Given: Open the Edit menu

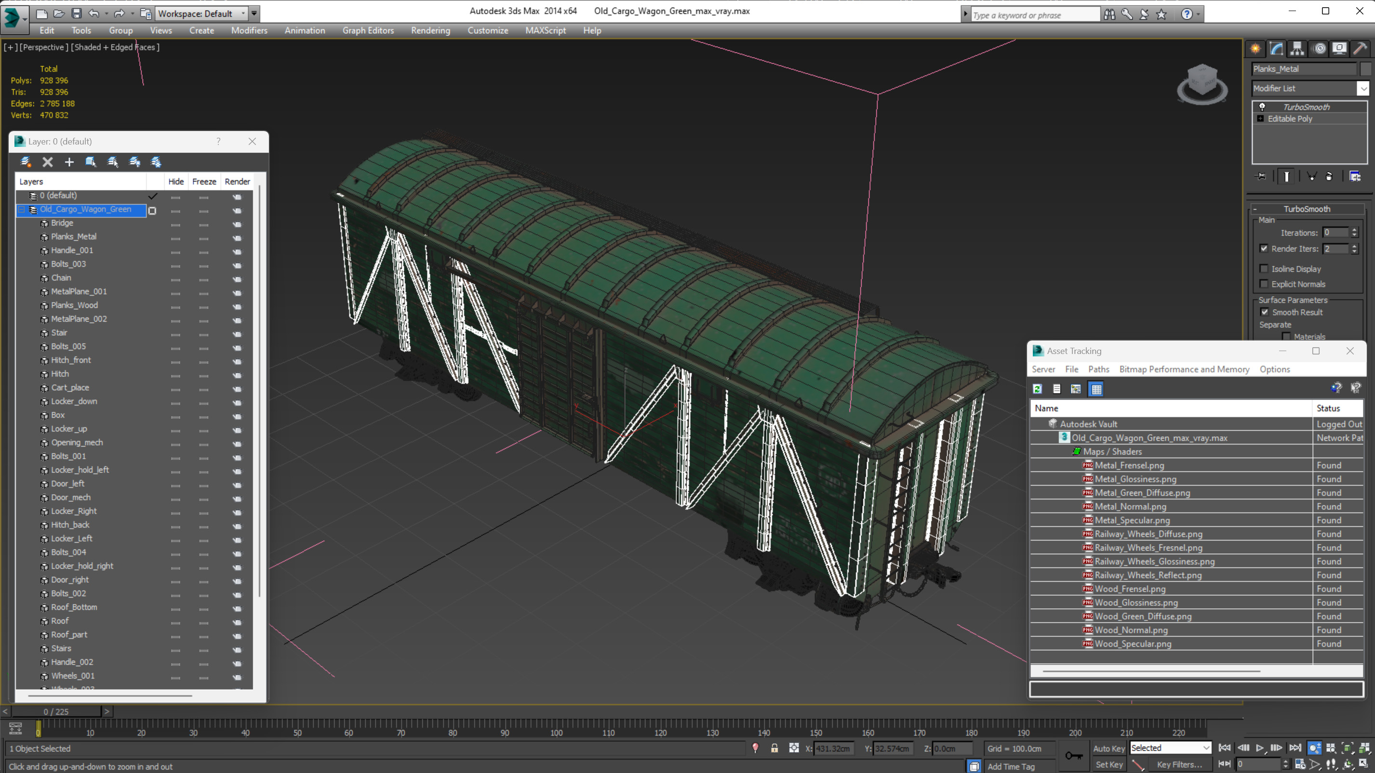Looking at the screenshot, I should 46,30.
